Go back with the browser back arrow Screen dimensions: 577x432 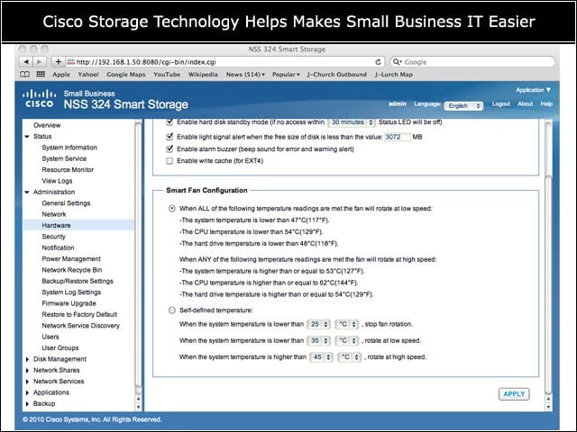pyautogui.click(x=26, y=62)
